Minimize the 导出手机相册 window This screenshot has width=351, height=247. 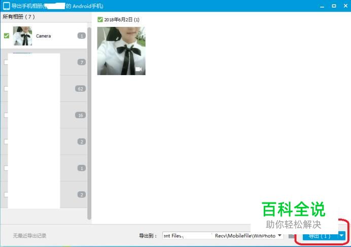point(322,6)
